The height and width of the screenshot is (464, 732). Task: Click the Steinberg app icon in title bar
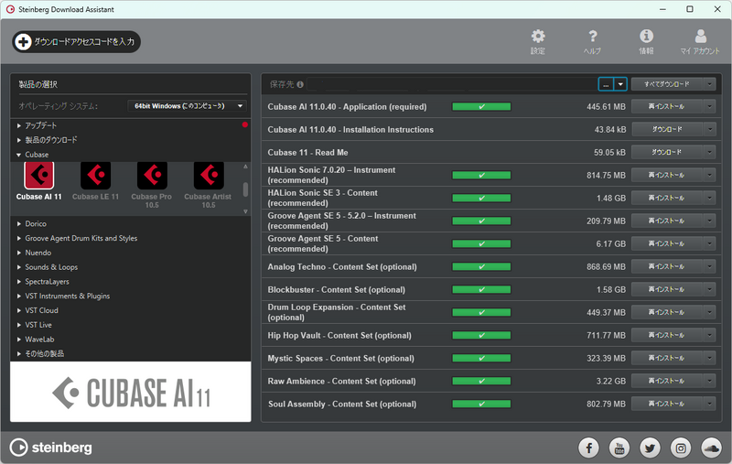[10, 9]
